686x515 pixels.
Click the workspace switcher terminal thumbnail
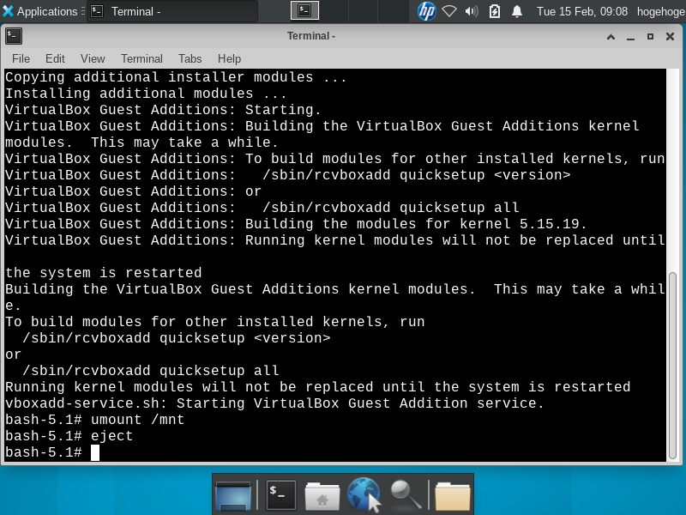pyautogui.click(x=305, y=11)
